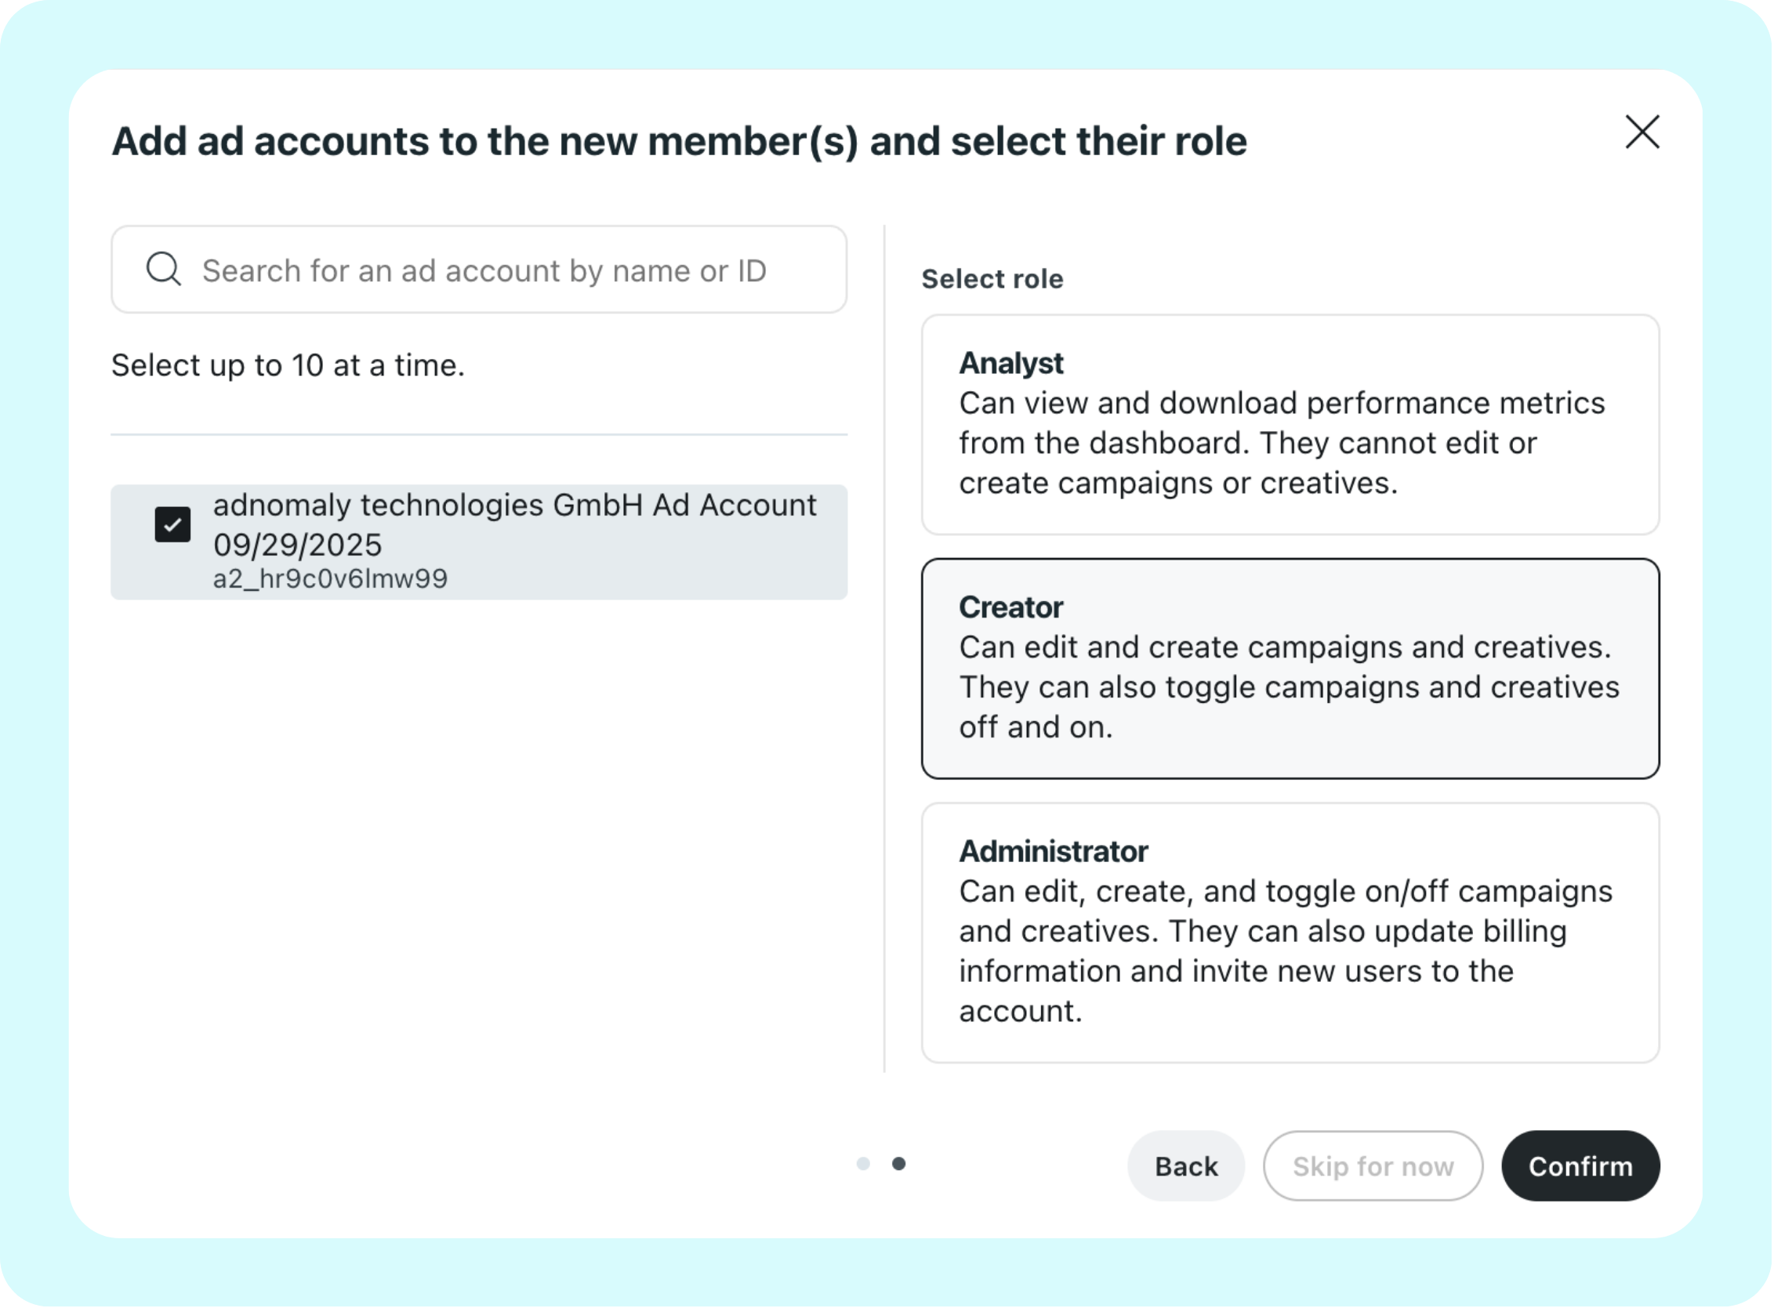Click the second step pagination dot
Viewport: 1774px width, 1308px height.
899,1164
